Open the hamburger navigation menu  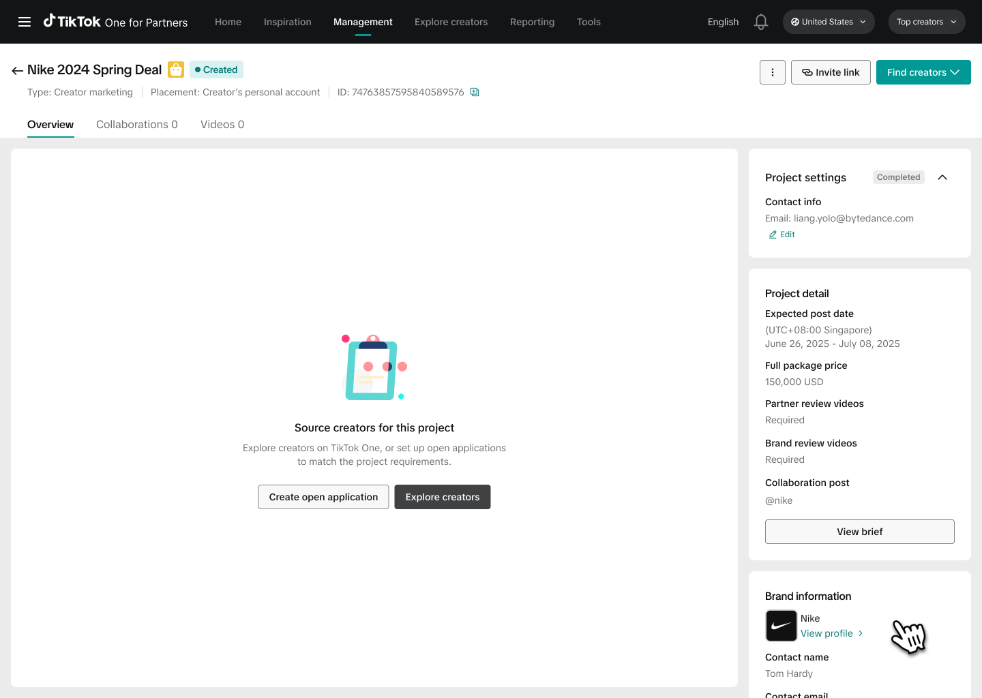(25, 22)
